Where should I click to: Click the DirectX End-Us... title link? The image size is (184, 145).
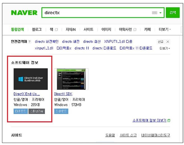(x=27, y=94)
